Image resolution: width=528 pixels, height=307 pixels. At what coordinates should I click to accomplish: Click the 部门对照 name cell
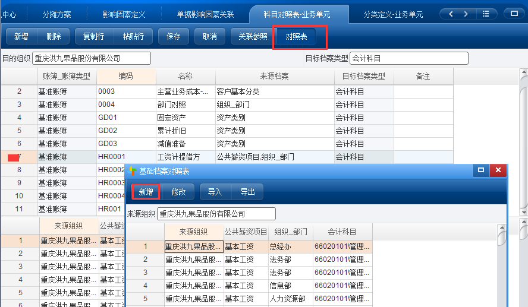[186, 105]
